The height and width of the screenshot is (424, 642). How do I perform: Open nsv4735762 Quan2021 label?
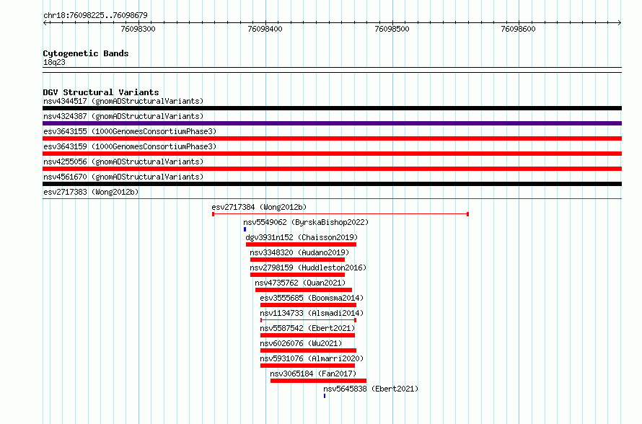pos(300,283)
